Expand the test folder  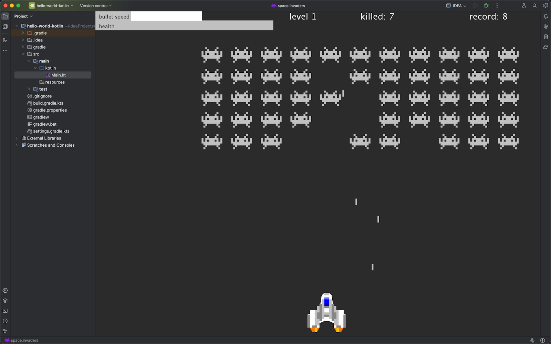(x=29, y=89)
